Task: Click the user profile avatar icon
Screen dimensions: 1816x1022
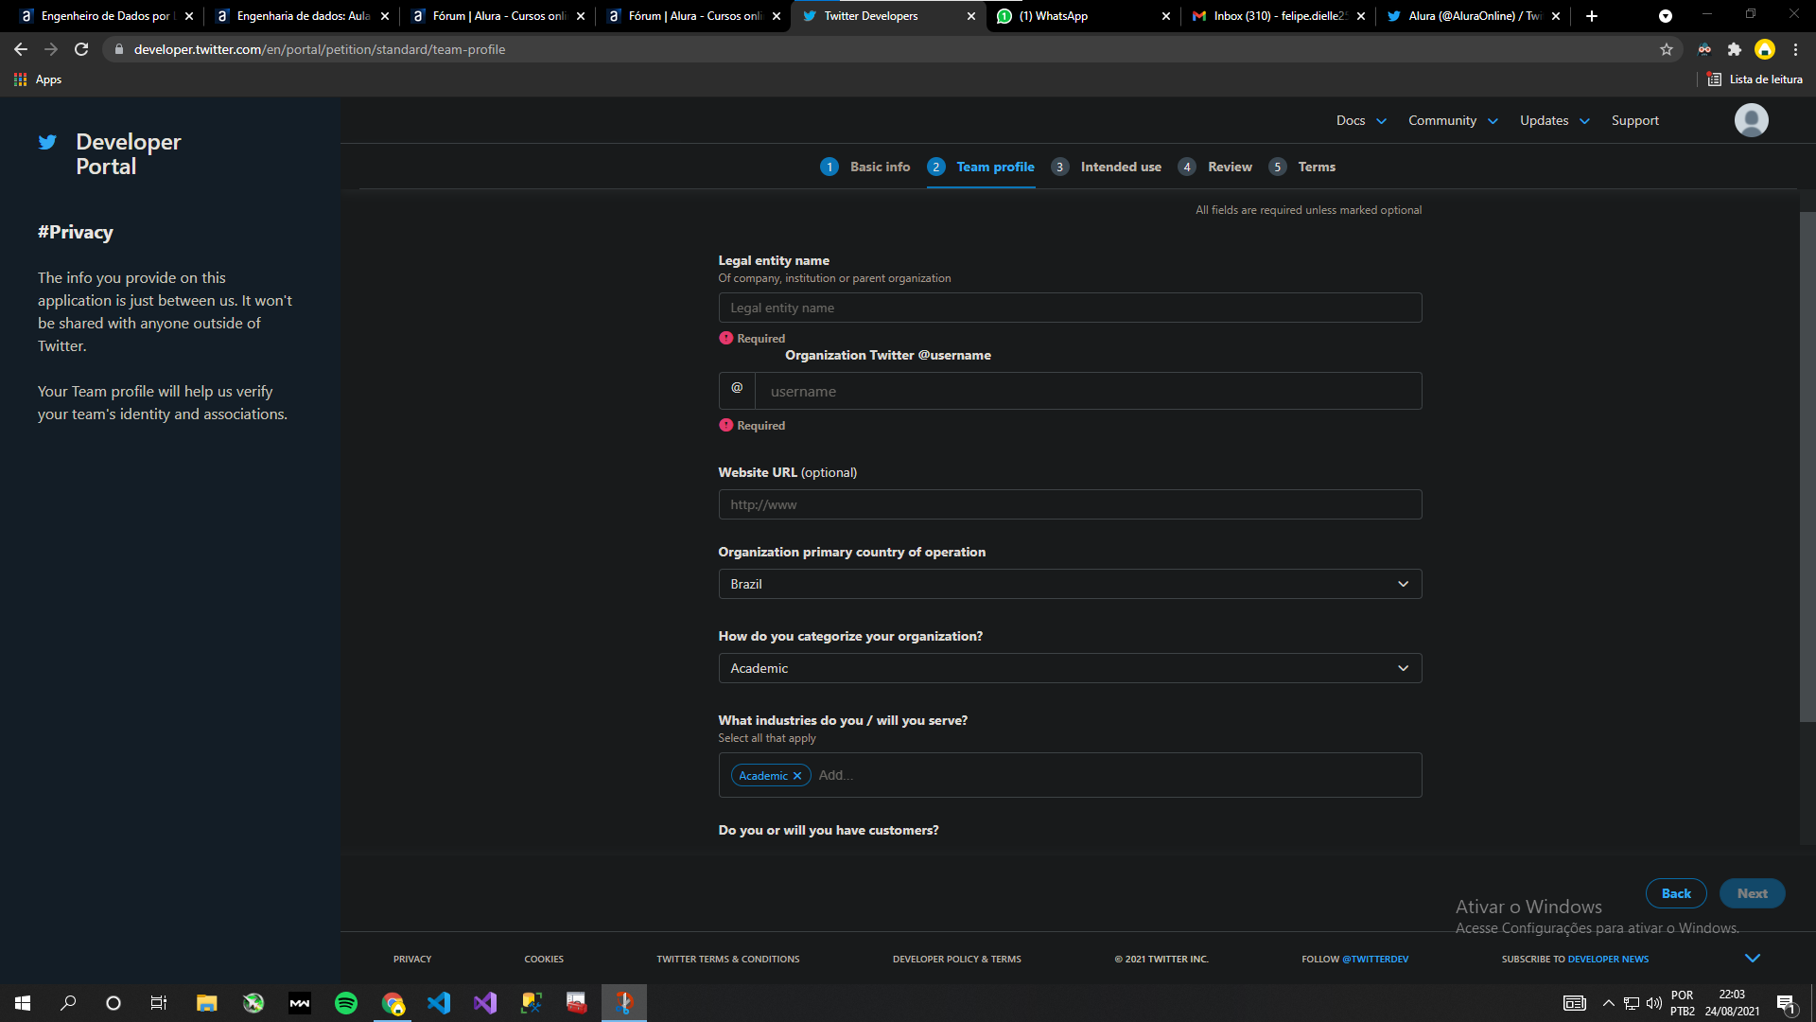Action: click(x=1751, y=120)
